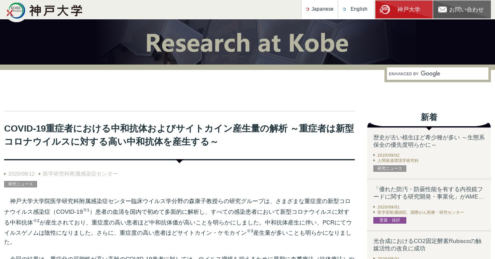Click the Kobe emblem inside red button

[384, 9]
